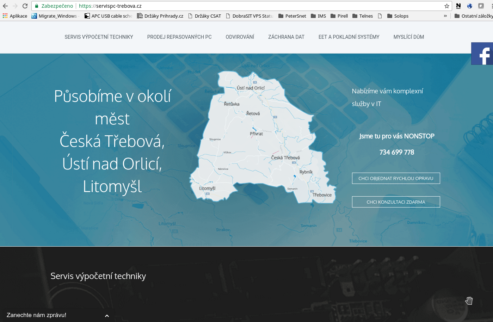Go back with the browser back arrow

tap(5, 6)
